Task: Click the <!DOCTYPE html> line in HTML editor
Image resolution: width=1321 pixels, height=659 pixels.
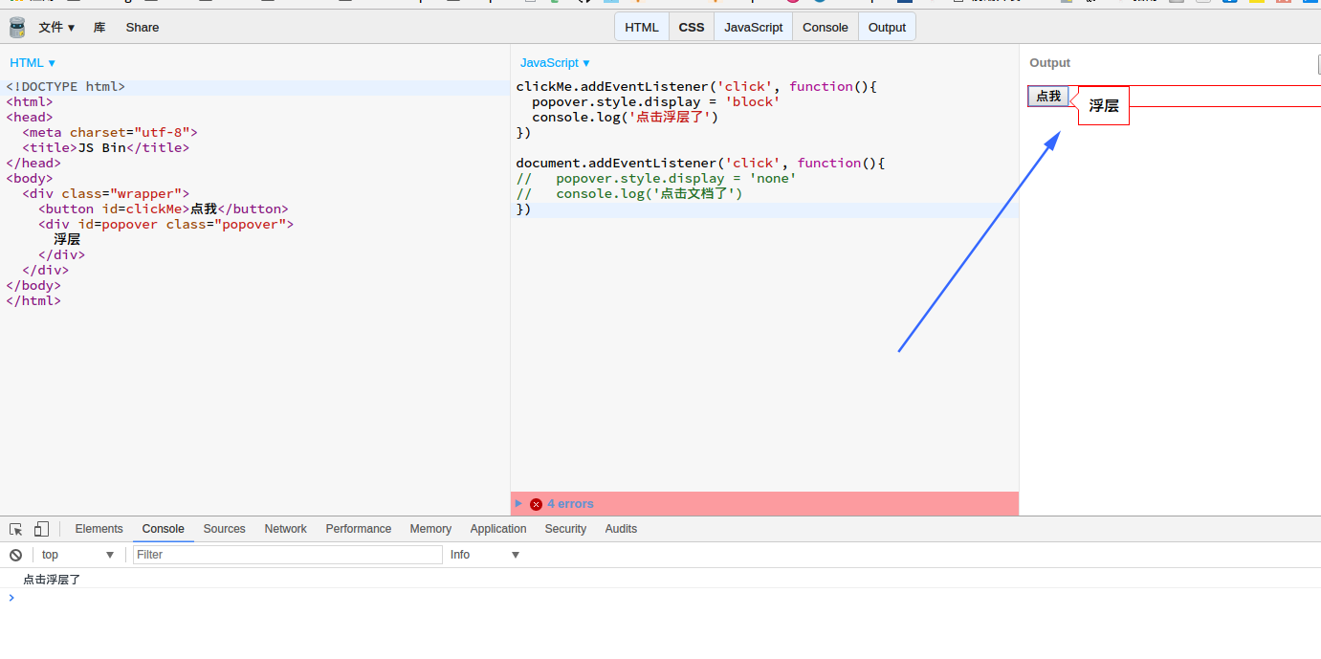Action: pos(65,87)
